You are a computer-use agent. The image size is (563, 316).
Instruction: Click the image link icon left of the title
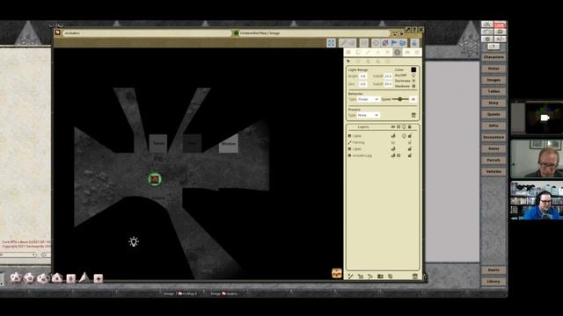[57, 32]
